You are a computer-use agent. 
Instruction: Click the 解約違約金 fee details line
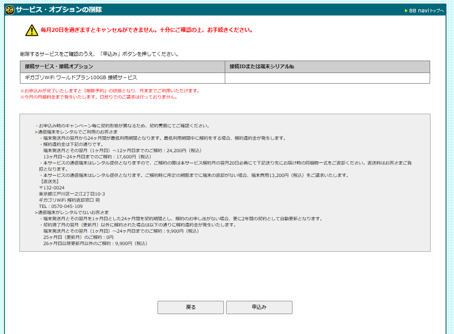tap(71, 143)
